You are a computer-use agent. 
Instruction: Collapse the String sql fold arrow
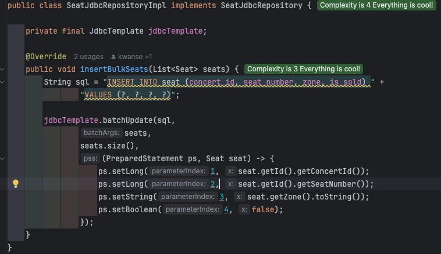[2, 82]
